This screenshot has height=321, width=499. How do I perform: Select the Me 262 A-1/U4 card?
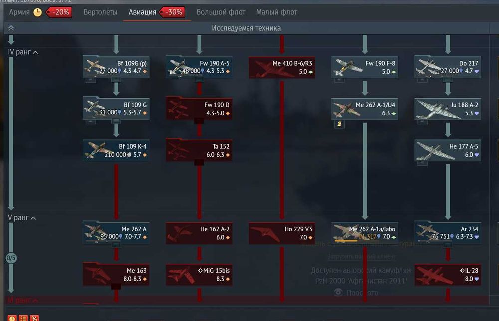click(365, 109)
